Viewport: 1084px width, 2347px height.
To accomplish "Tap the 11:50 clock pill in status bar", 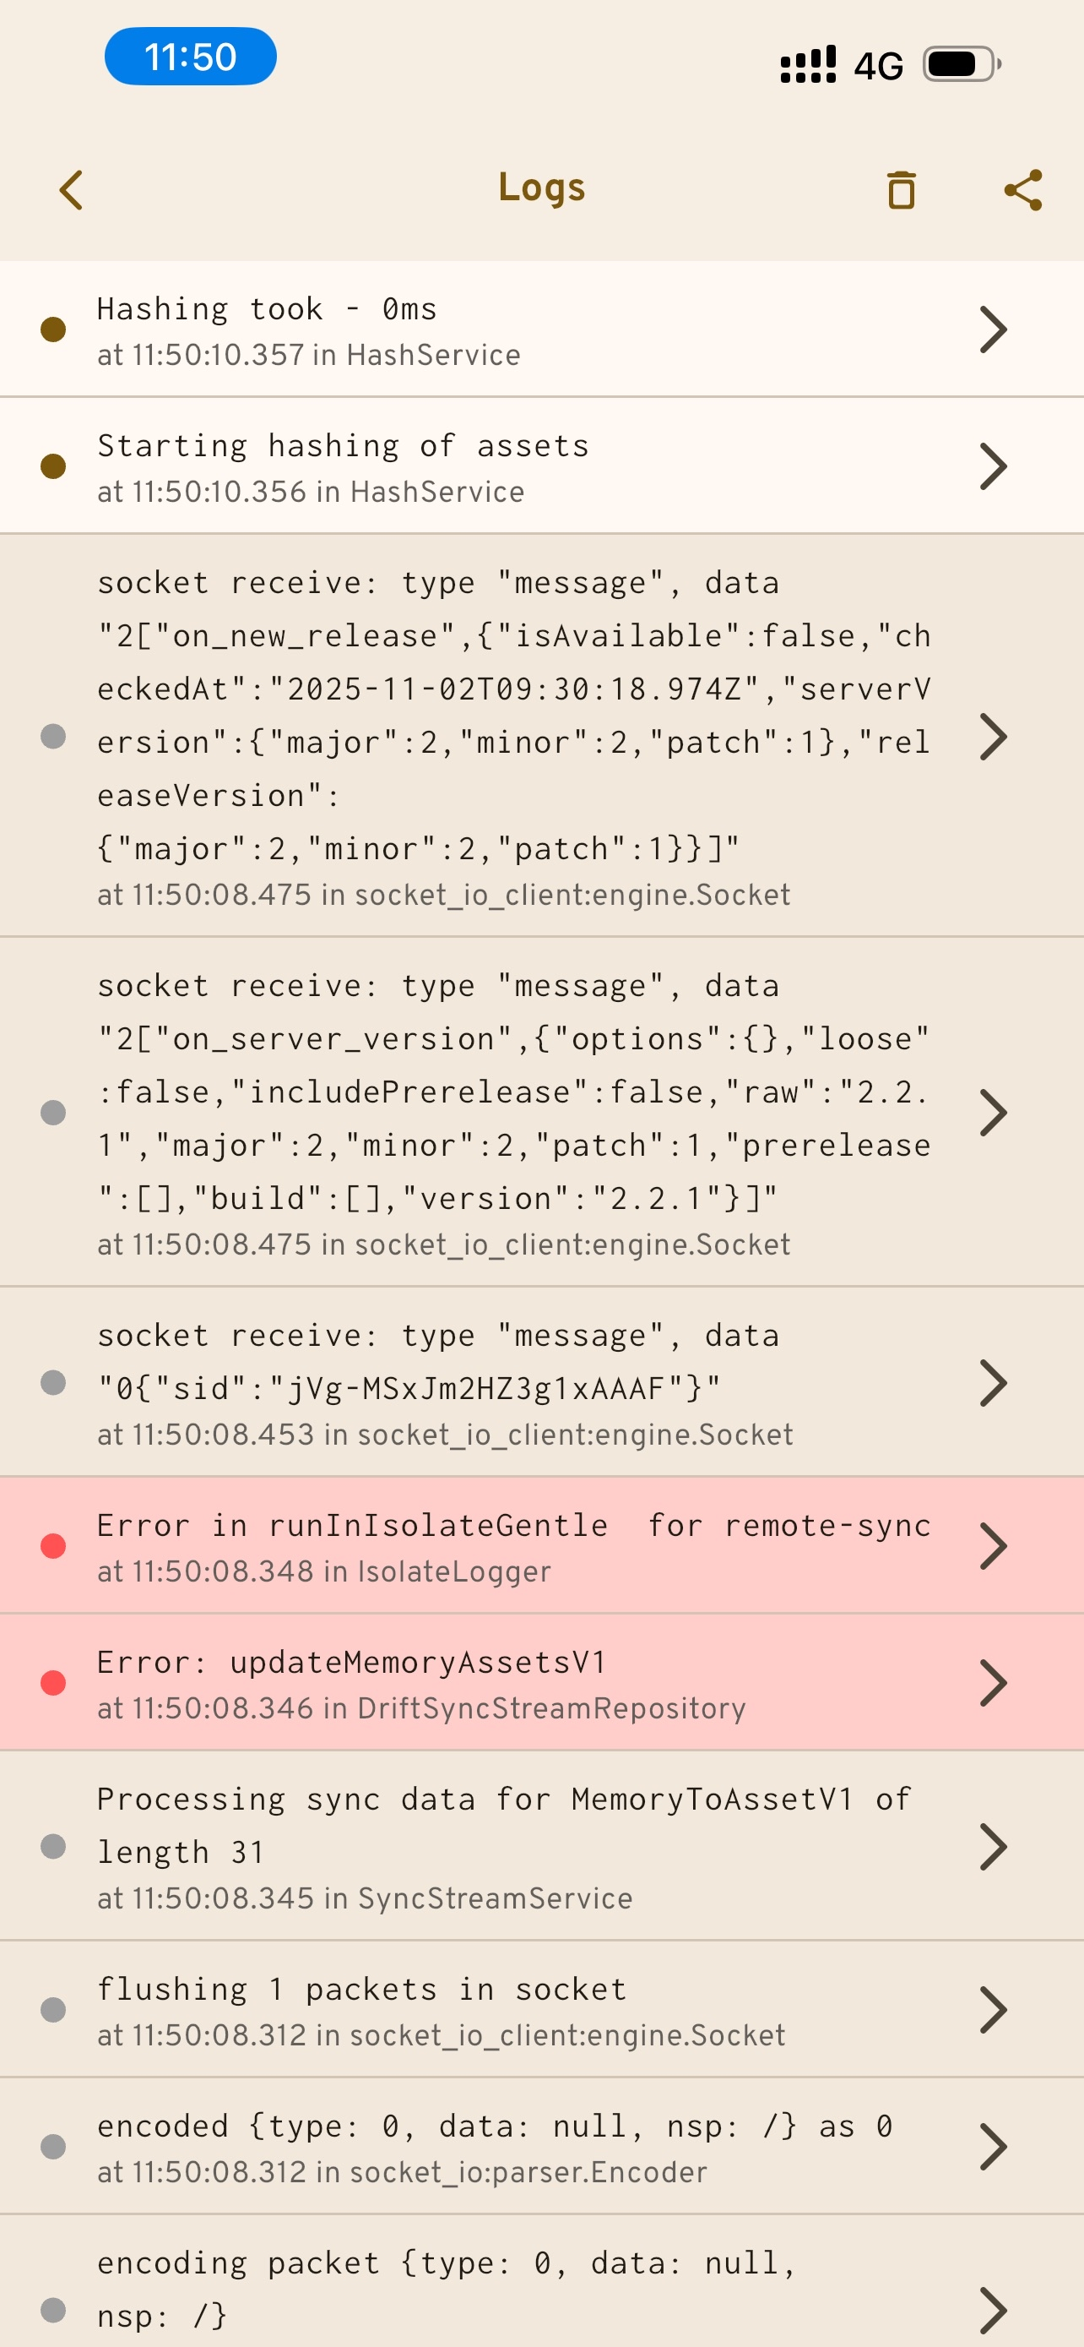I will pos(190,57).
